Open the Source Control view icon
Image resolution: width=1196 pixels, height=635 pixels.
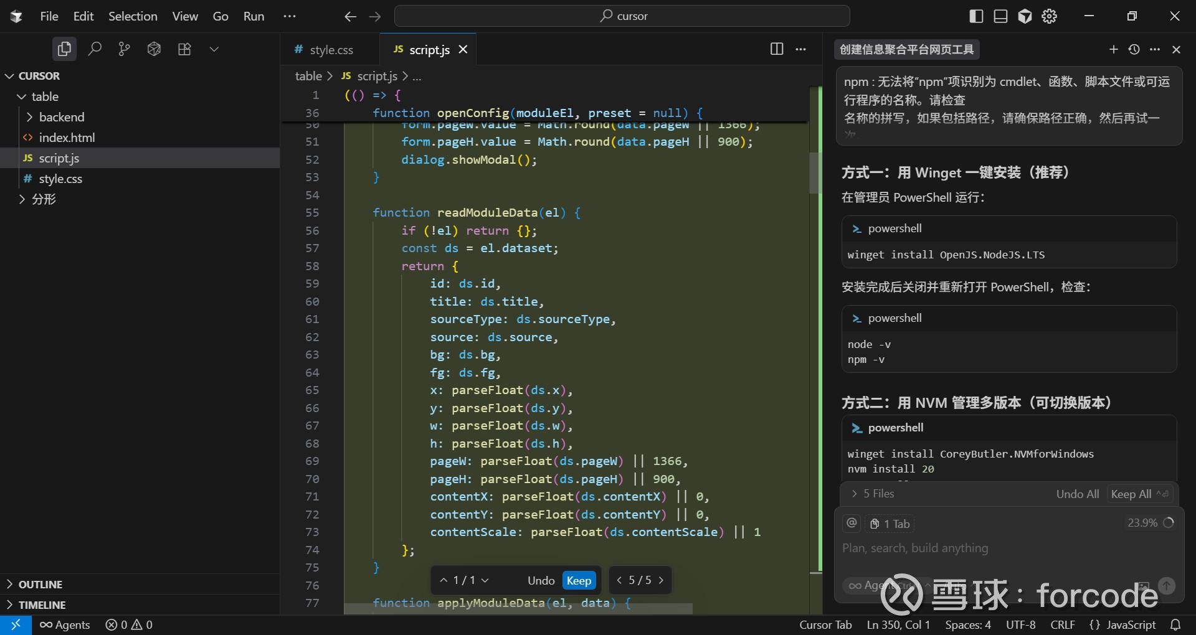click(125, 49)
